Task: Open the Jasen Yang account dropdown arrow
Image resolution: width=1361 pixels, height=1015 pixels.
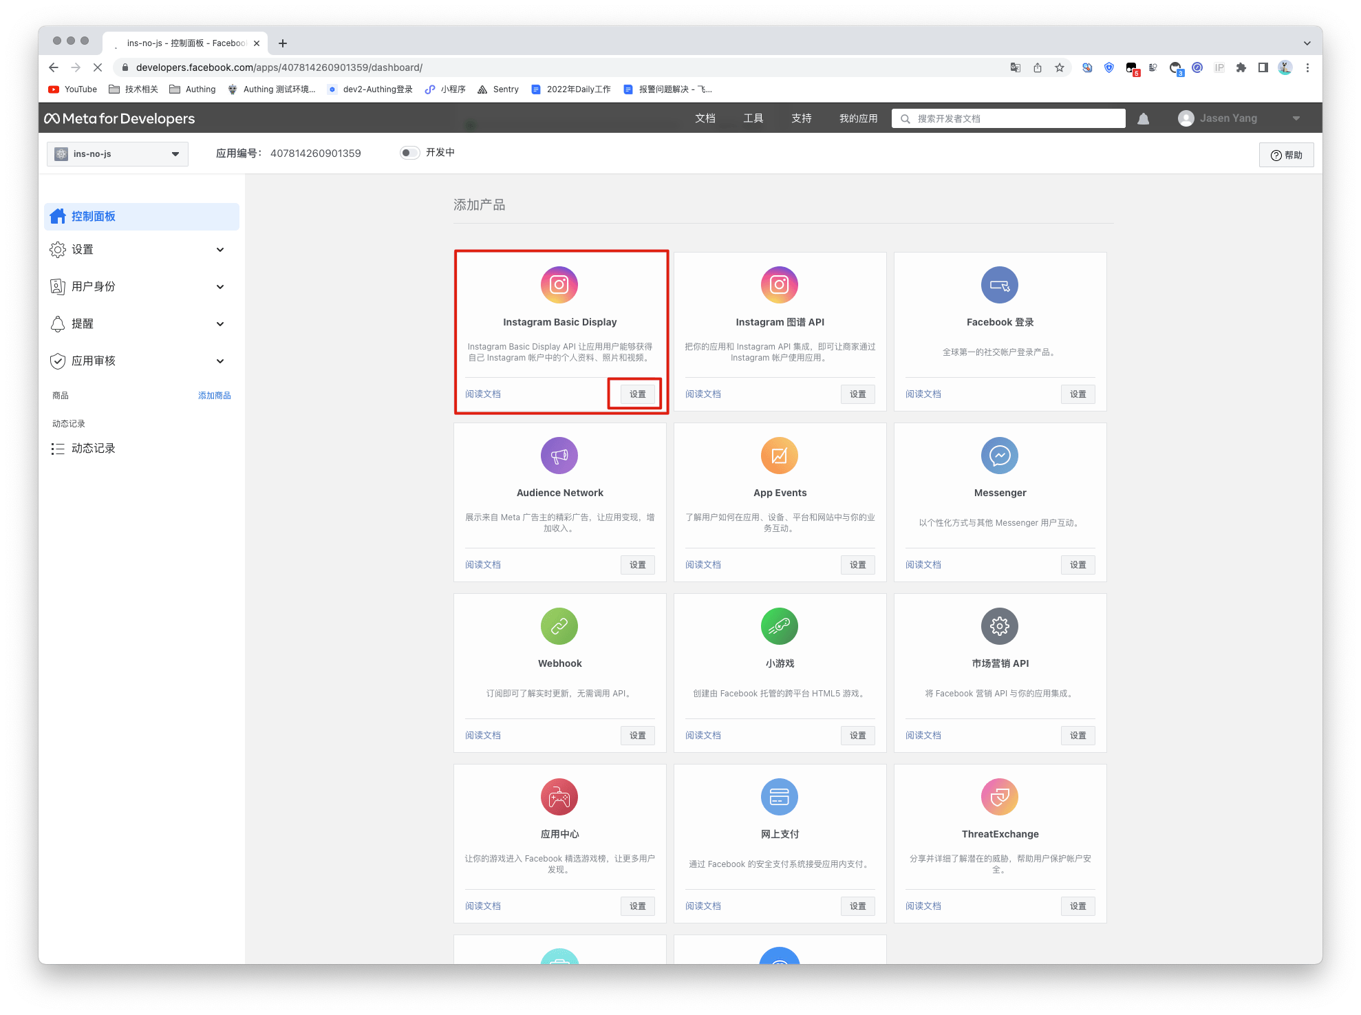Action: click(x=1296, y=118)
